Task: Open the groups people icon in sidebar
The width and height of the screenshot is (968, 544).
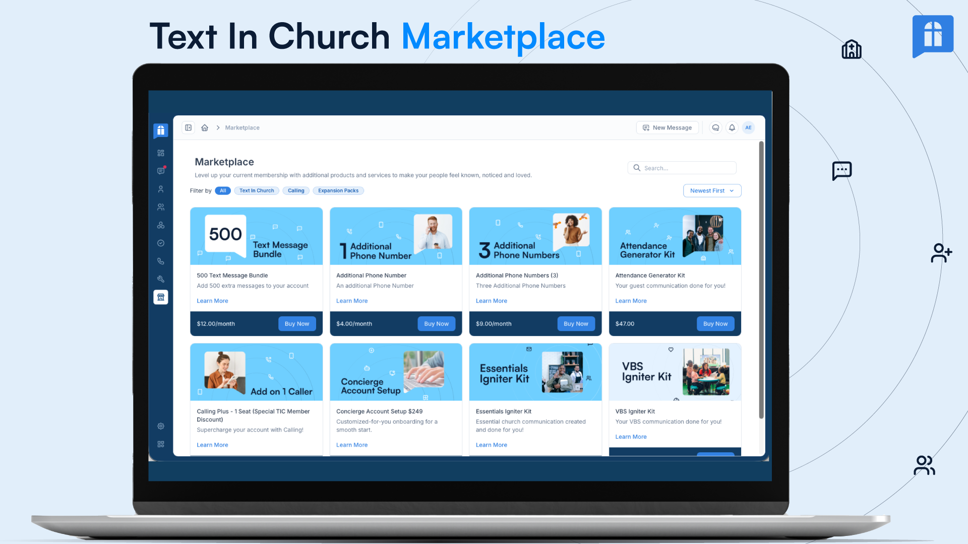Action: [161, 207]
